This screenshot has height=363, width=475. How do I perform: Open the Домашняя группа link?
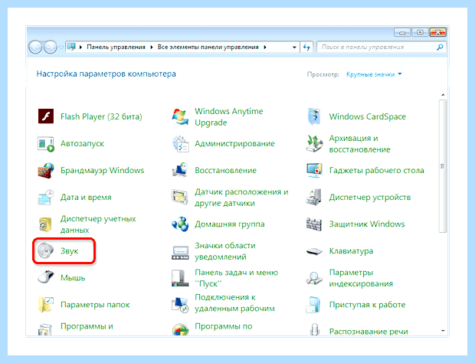click(230, 224)
